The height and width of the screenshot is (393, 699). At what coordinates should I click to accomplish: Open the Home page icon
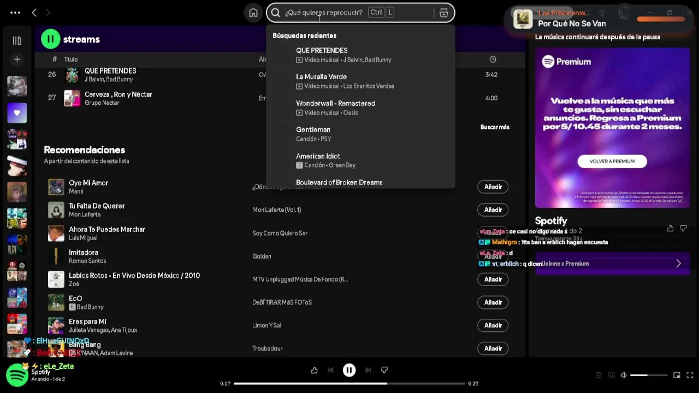253,13
